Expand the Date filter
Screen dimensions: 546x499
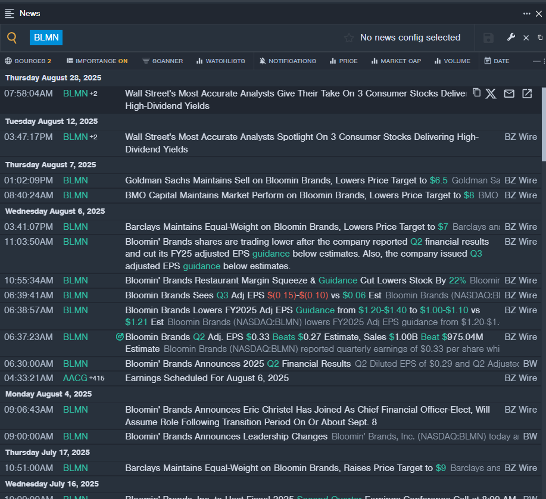[x=497, y=61]
